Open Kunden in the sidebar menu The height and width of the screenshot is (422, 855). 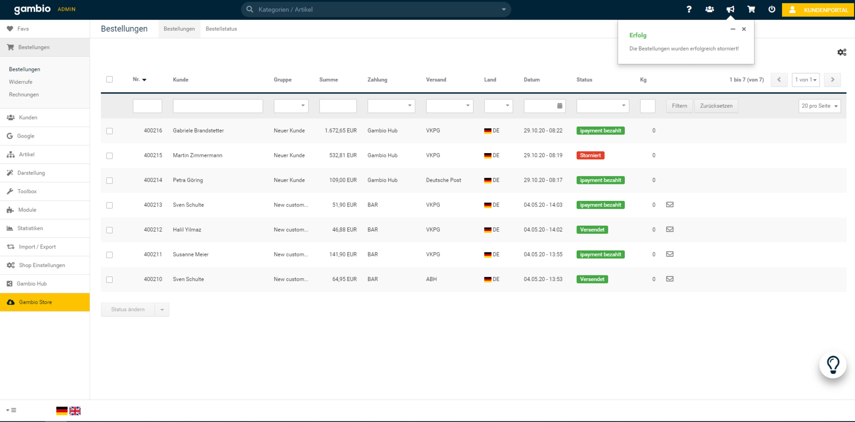[x=28, y=118]
